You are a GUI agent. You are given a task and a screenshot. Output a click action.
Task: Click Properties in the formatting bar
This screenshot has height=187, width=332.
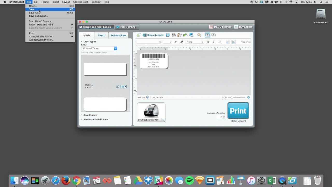point(245,42)
